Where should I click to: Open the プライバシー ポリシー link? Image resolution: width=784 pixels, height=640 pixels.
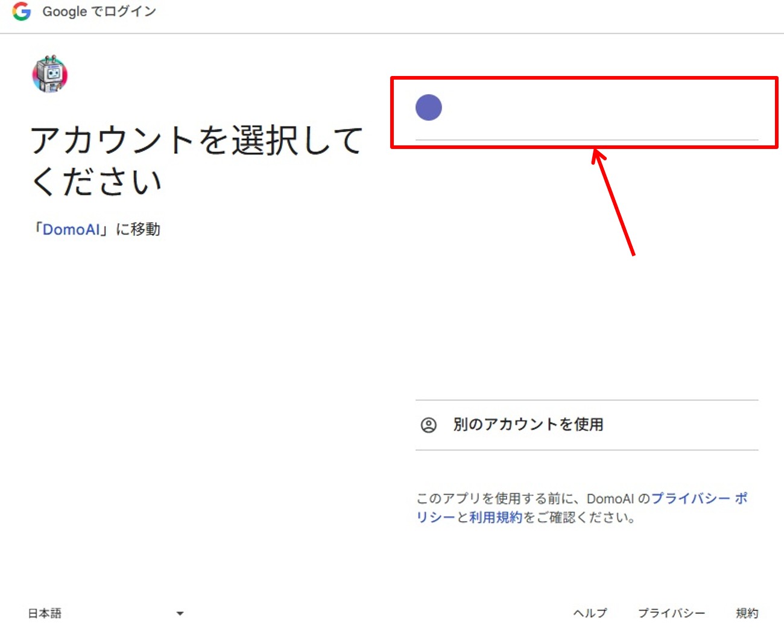coord(698,499)
